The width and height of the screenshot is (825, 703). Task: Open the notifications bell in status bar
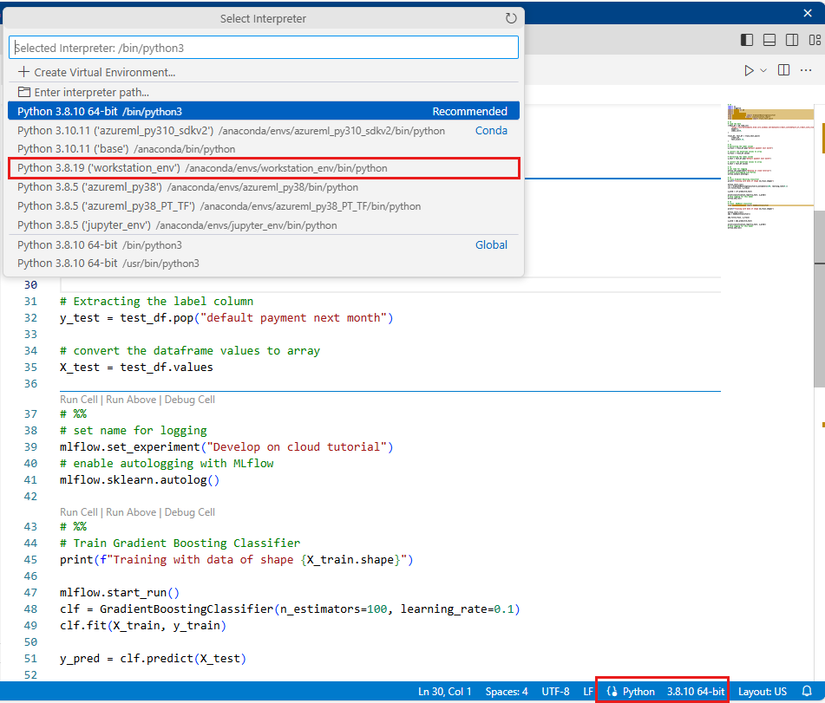(807, 691)
